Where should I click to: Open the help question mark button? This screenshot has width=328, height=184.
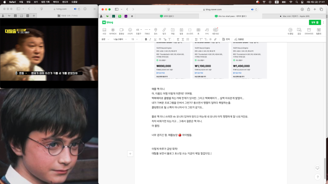pos(317,177)
